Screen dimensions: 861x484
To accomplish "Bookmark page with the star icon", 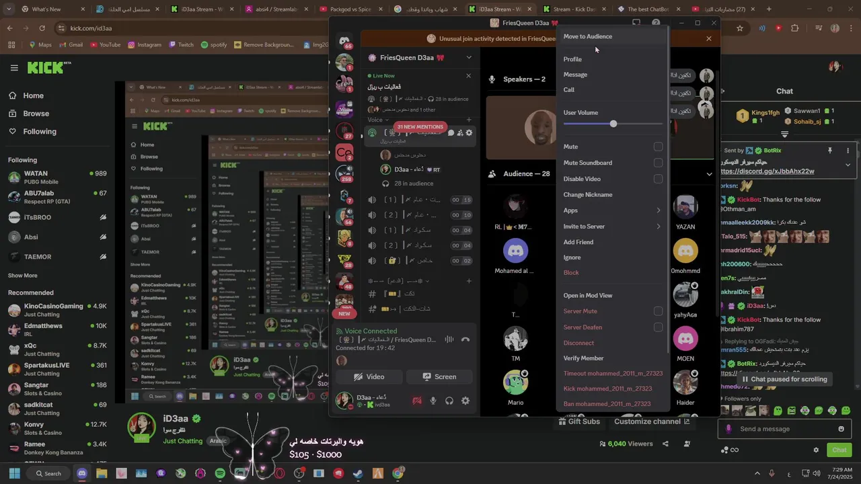I will 740,28.
